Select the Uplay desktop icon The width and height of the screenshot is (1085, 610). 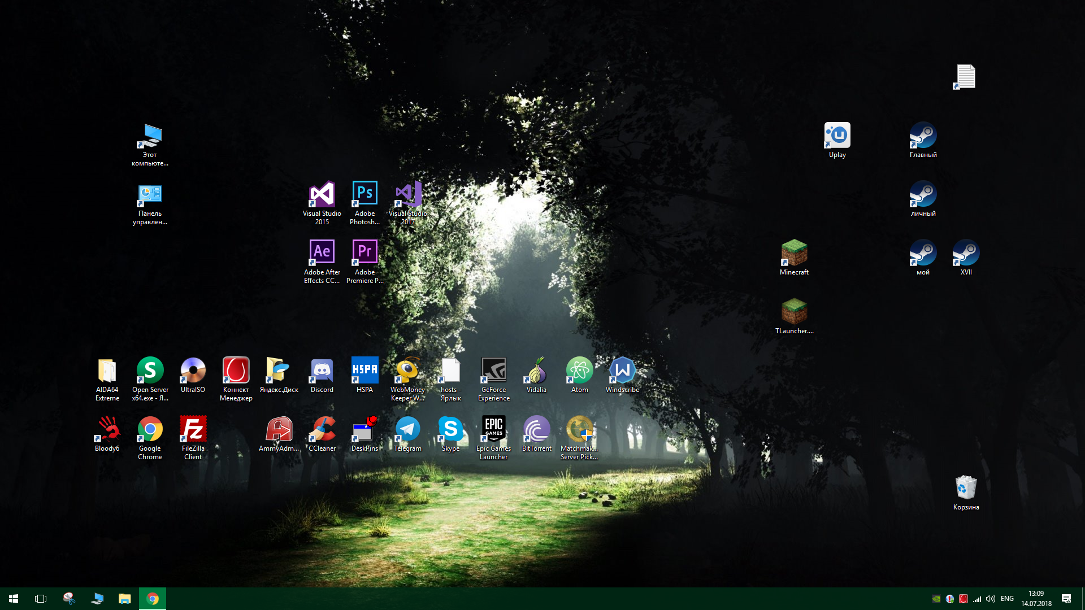[x=837, y=136]
